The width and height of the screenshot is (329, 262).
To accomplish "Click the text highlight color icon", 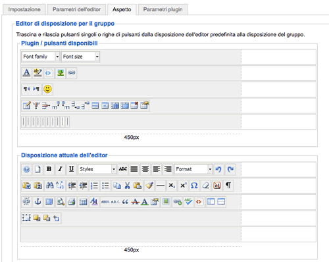I will coord(38,72).
